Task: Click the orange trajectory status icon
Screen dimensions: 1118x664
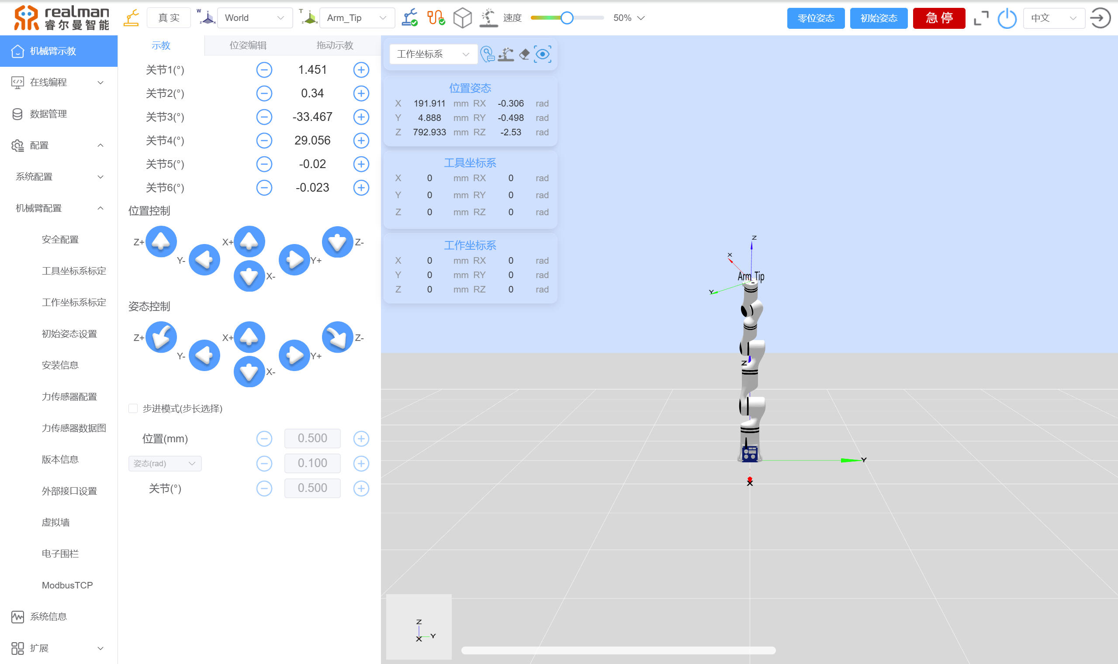Action: click(x=436, y=18)
